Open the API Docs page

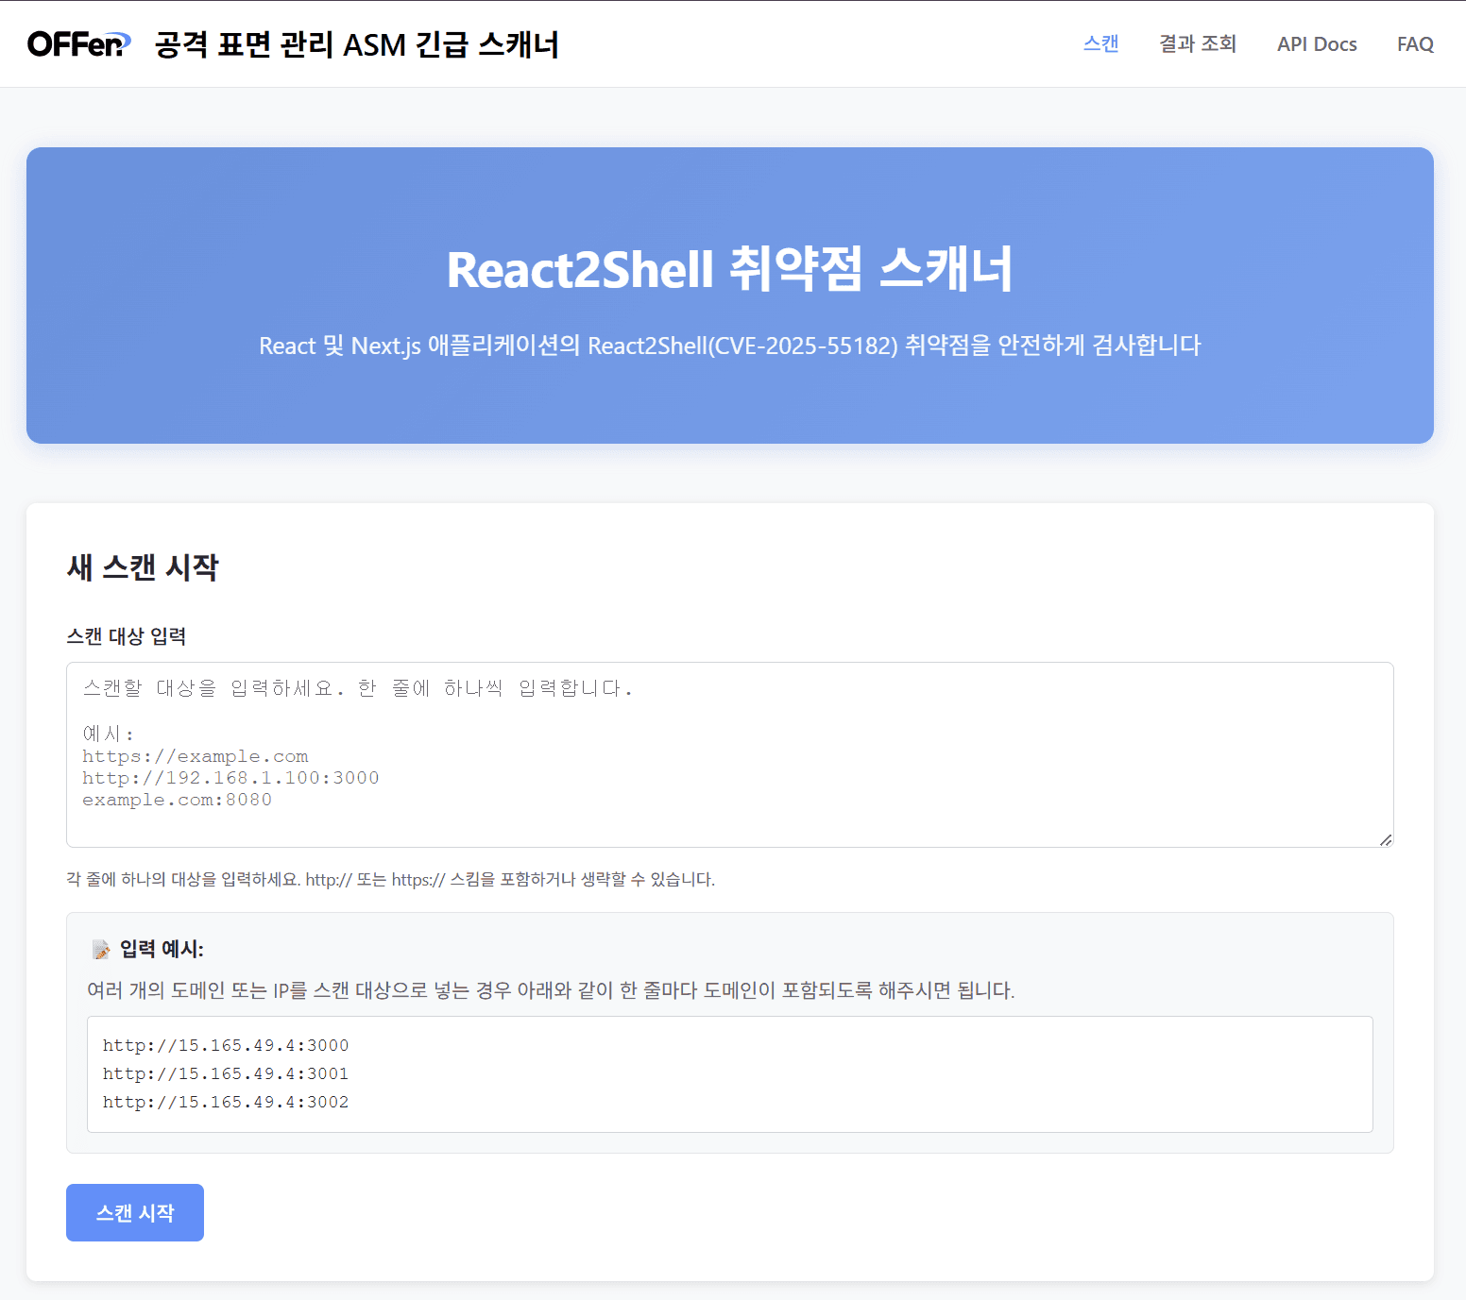(x=1316, y=43)
